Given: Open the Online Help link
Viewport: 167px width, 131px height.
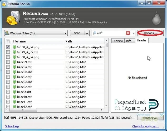Looking at the screenshot, I should tap(12, 126).
